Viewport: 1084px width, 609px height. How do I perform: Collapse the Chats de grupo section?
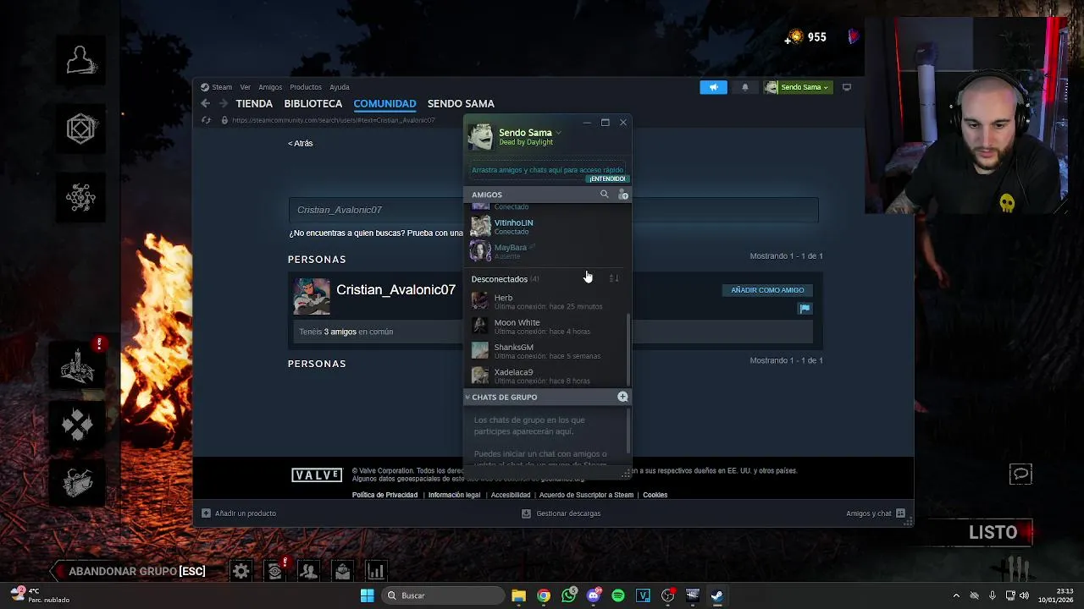pos(467,397)
